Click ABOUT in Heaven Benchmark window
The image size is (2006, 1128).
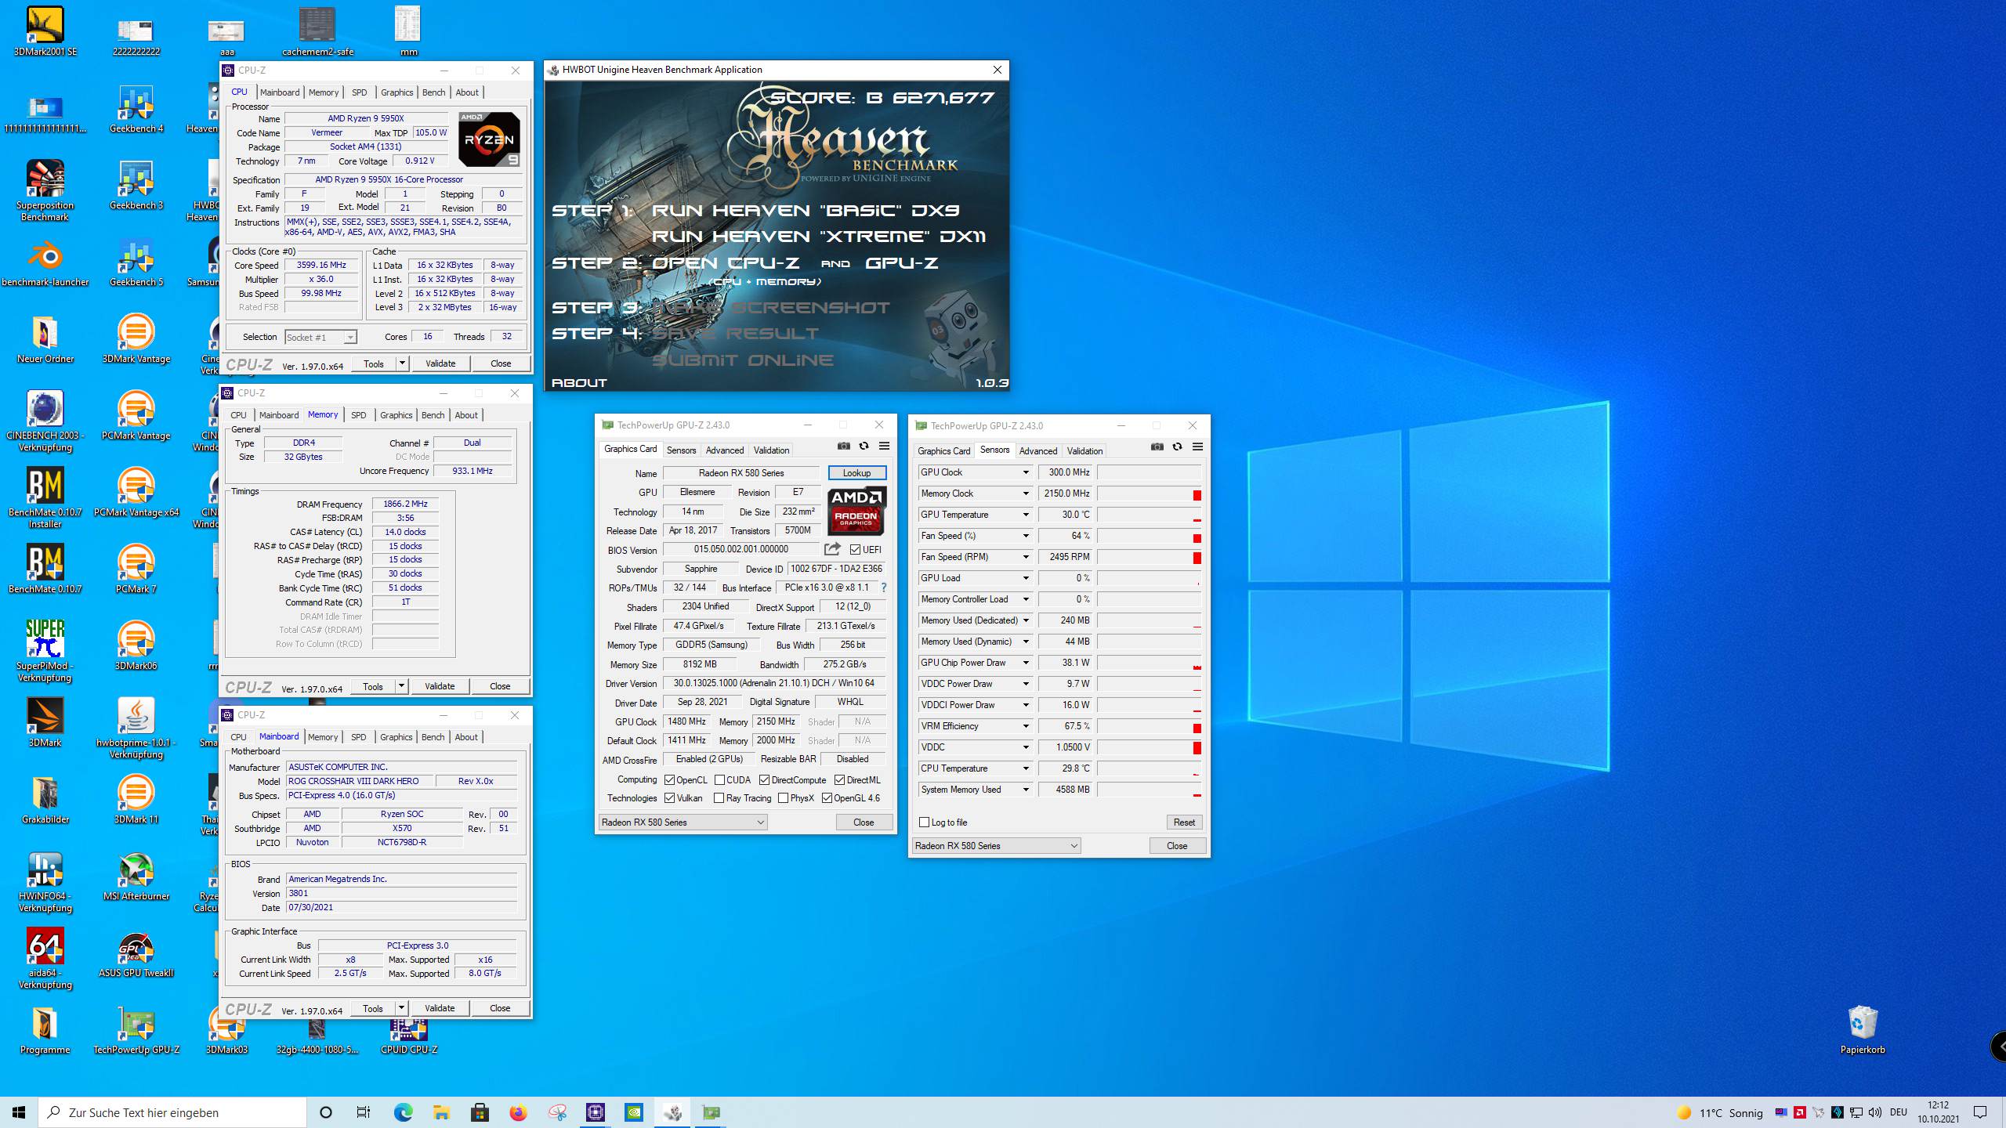579,383
